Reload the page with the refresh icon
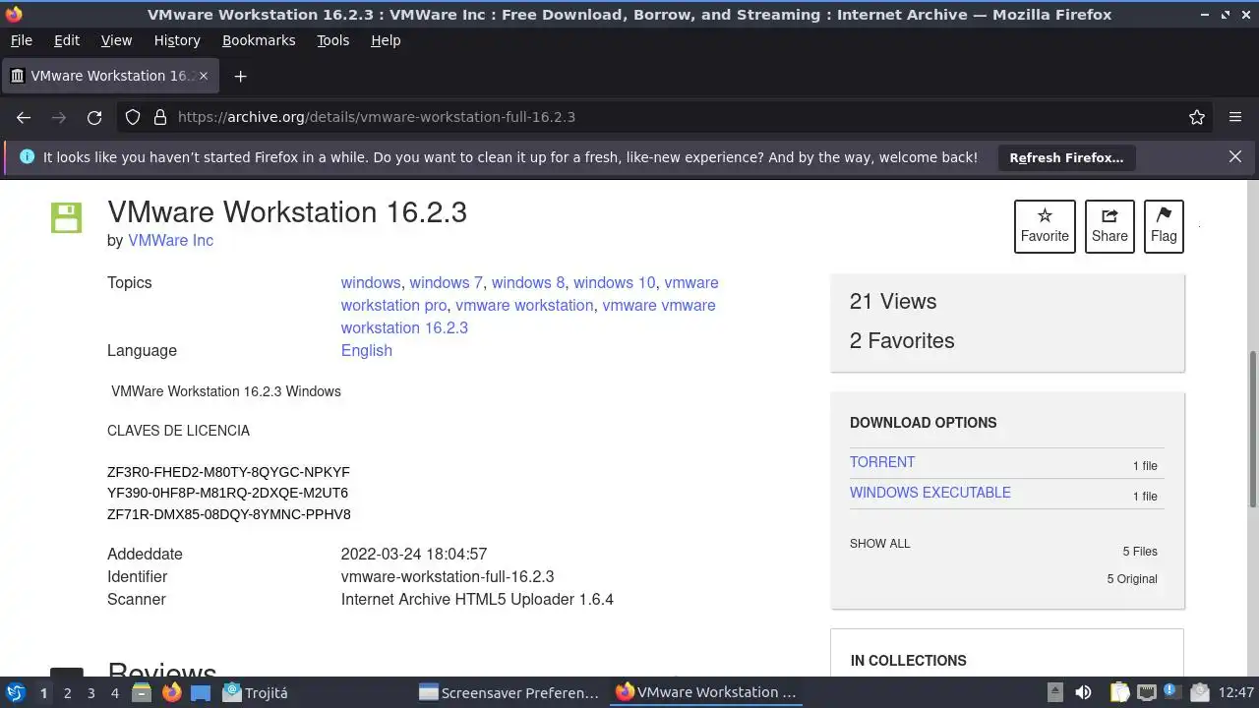 (94, 117)
